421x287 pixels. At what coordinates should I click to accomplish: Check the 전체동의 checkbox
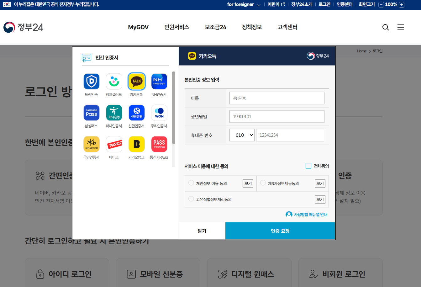point(308,166)
